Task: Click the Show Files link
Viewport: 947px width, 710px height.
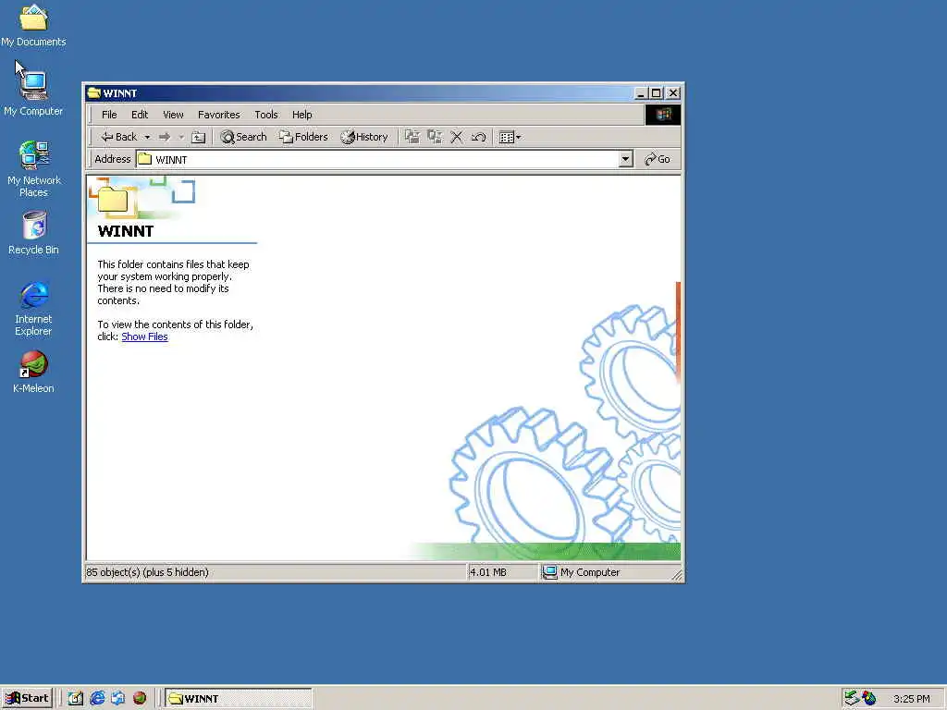Action: 145,337
